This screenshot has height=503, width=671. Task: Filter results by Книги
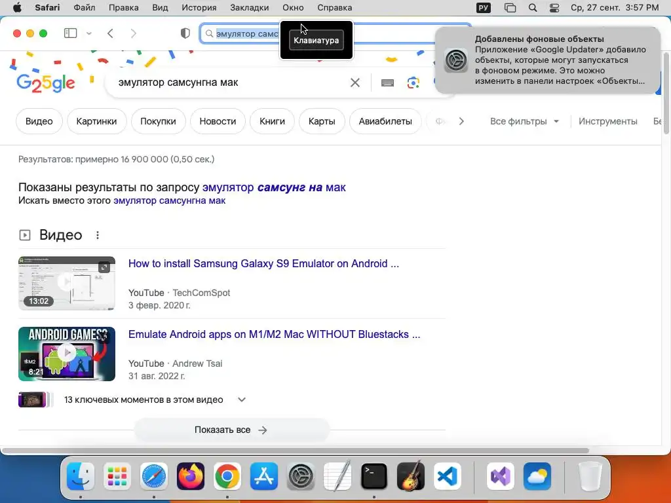272,121
